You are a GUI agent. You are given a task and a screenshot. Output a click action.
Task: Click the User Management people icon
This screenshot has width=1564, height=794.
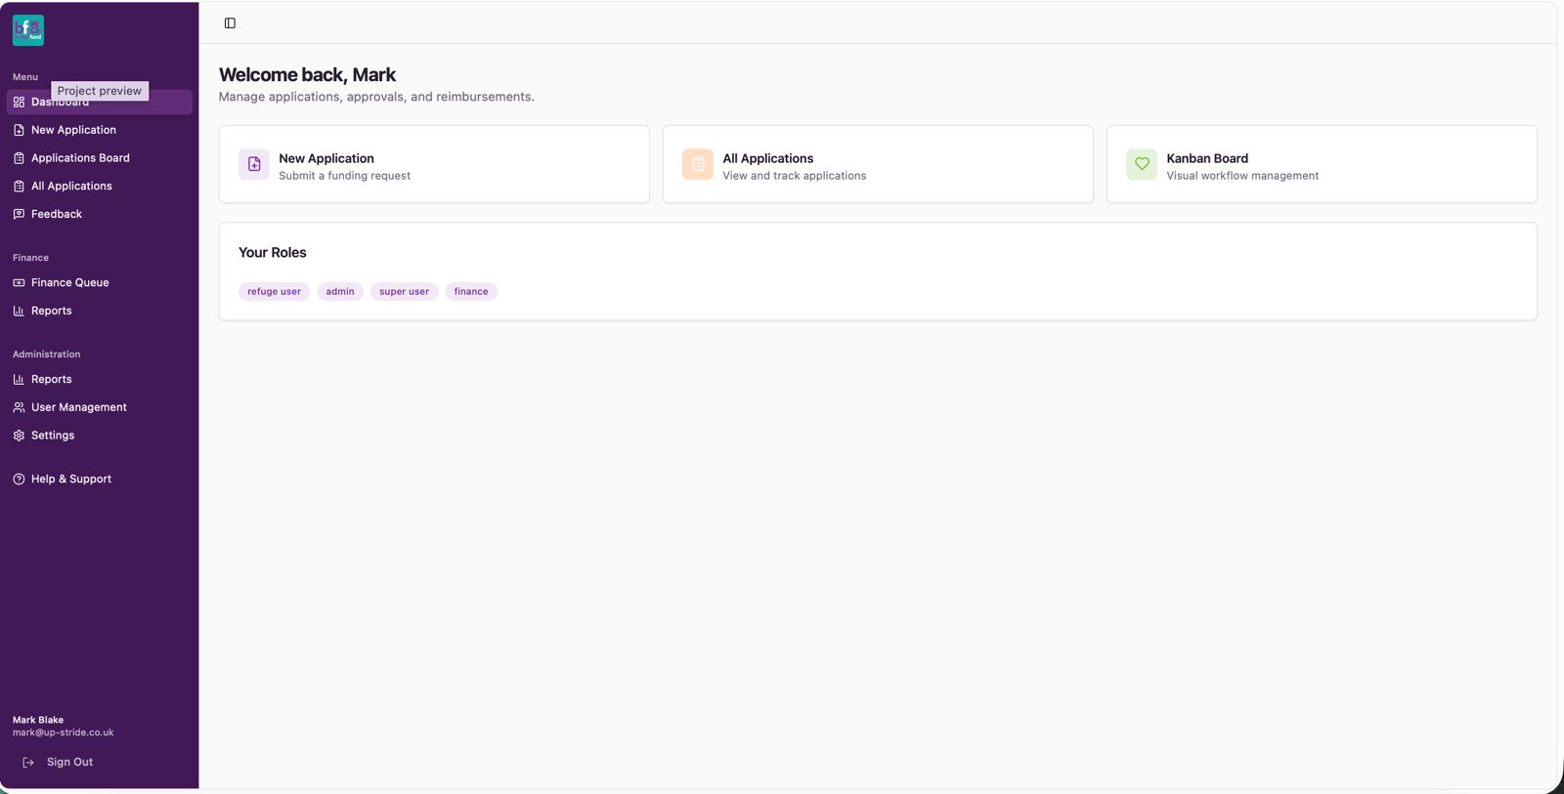19,407
